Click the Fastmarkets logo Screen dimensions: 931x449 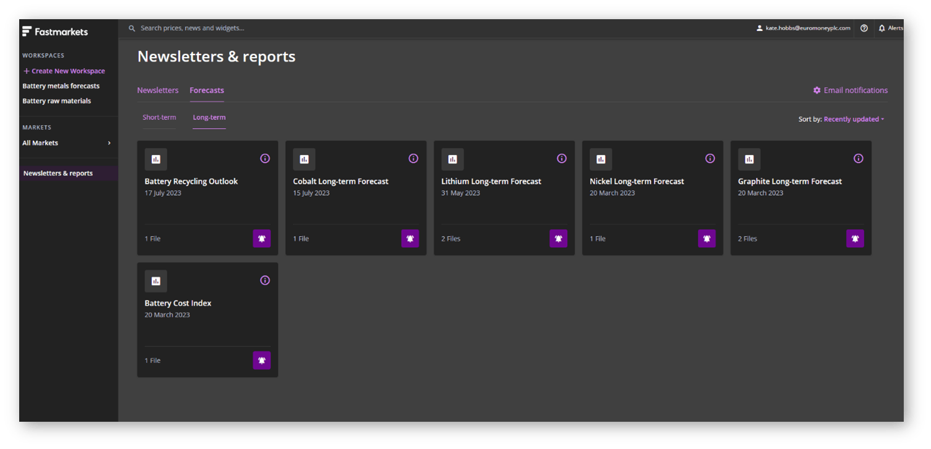pyautogui.click(x=55, y=32)
